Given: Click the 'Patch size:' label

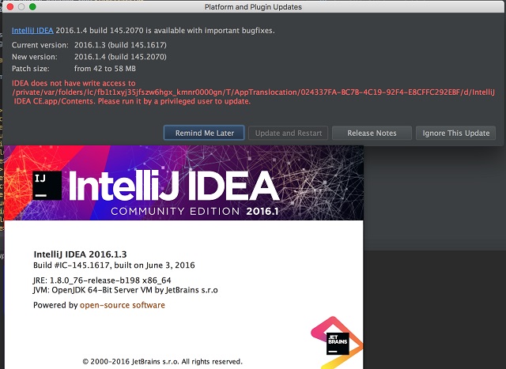Looking at the screenshot, I should pyautogui.click(x=31, y=69).
